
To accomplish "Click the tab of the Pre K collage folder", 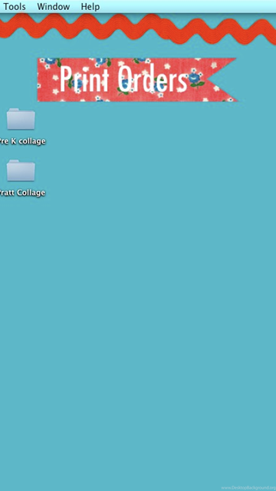I will tap(14, 109).
